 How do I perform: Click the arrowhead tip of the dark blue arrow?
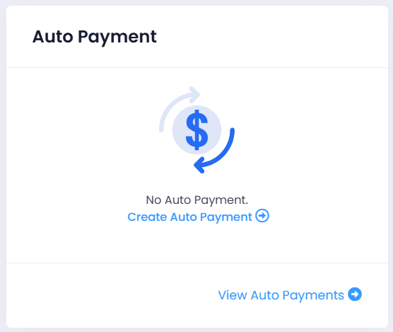point(199,166)
